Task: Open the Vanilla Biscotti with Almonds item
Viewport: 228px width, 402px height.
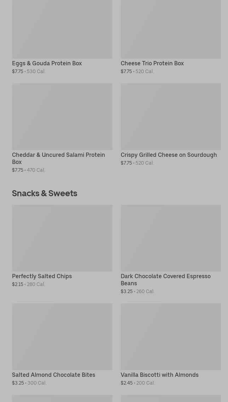Action: click(x=159, y=375)
